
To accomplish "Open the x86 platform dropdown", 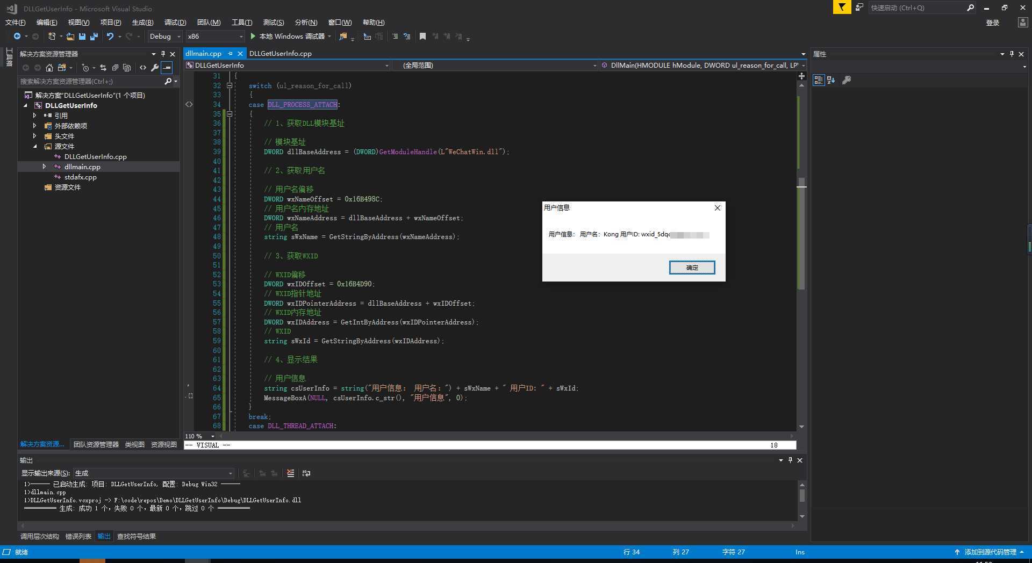I will (215, 36).
